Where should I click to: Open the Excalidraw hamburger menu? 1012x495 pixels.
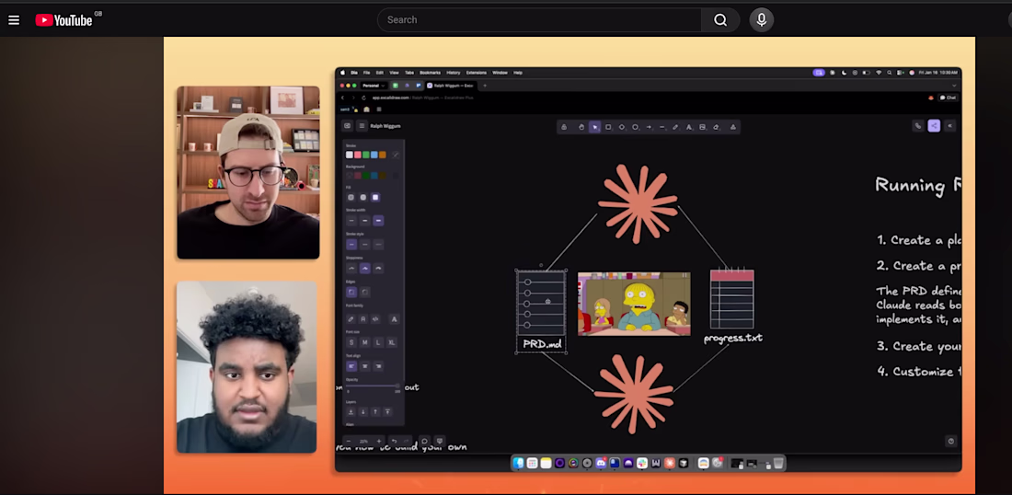[362, 126]
